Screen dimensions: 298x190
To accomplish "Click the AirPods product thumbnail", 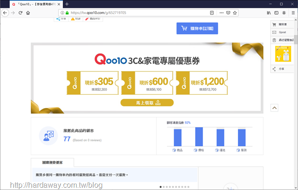I will click(283, 54).
